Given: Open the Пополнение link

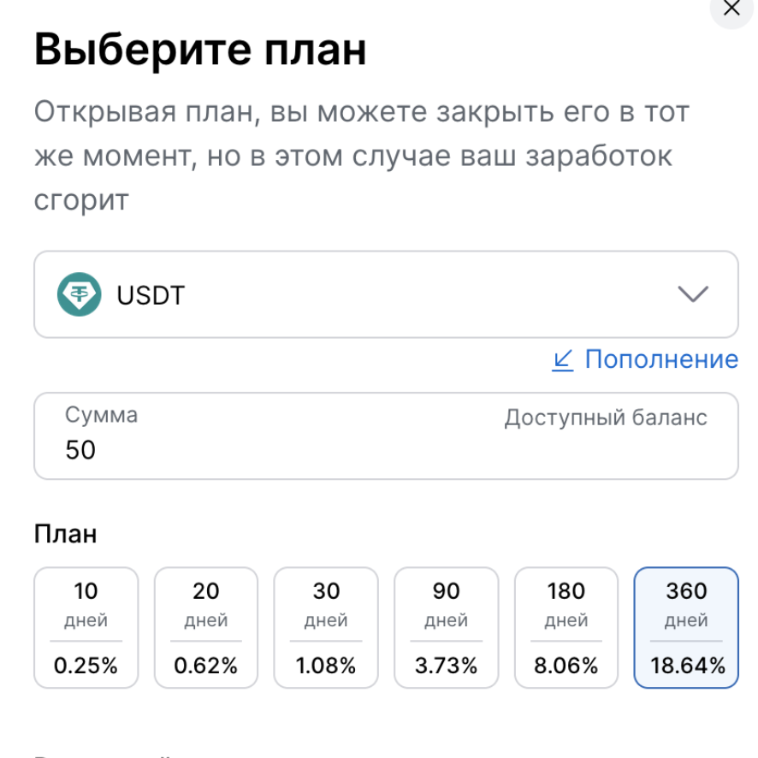Looking at the screenshot, I should pos(660,359).
